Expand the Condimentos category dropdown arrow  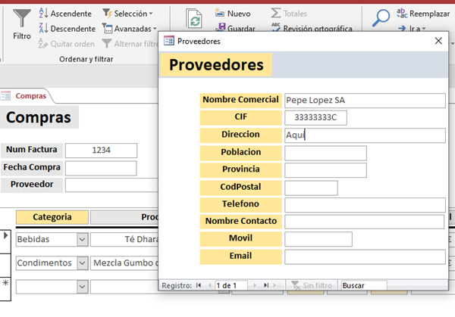click(x=82, y=263)
